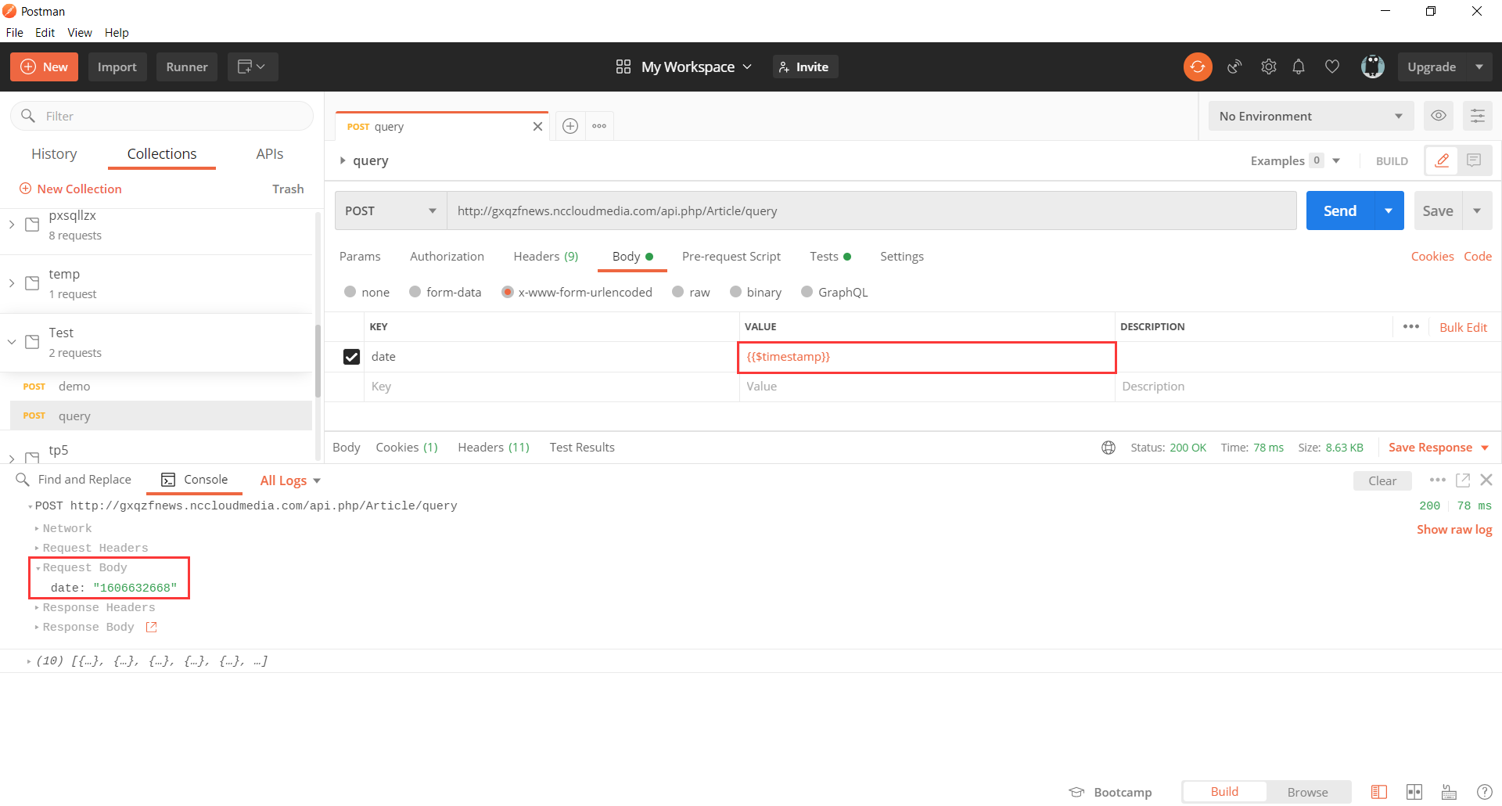The height and width of the screenshot is (806, 1502).
Task: Click the Bootcamp icon
Action: coord(1077,792)
